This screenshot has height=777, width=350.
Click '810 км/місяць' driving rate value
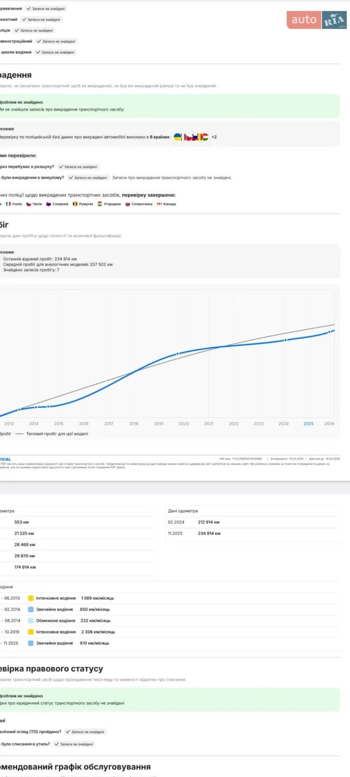(x=95, y=643)
